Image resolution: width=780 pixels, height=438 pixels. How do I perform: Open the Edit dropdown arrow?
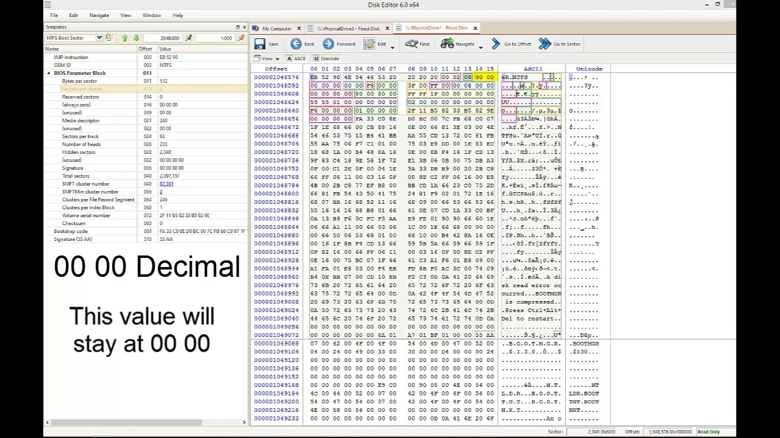click(x=392, y=47)
